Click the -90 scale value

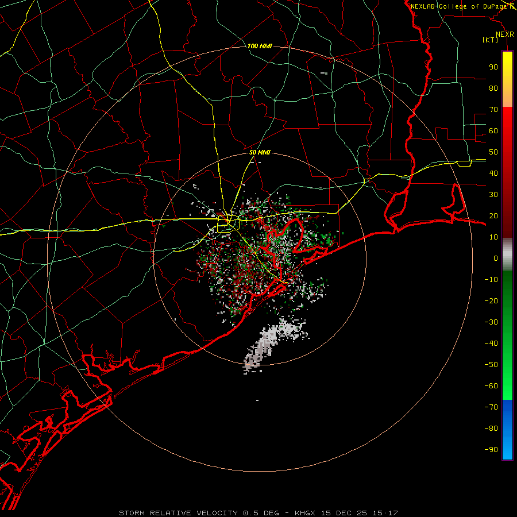click(x=491, y=450)
